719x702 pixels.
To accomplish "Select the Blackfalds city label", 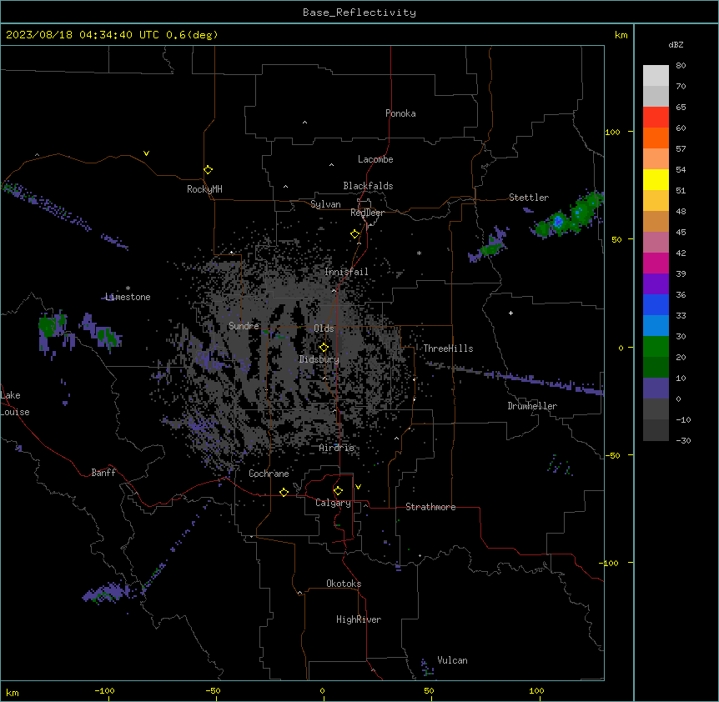I will tap(368, 186).
